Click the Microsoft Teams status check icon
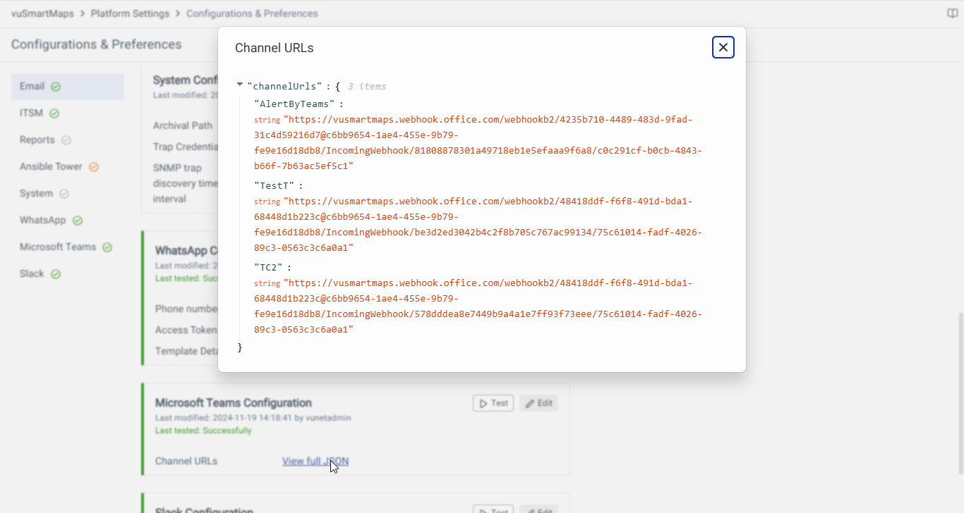 (107, 247)
